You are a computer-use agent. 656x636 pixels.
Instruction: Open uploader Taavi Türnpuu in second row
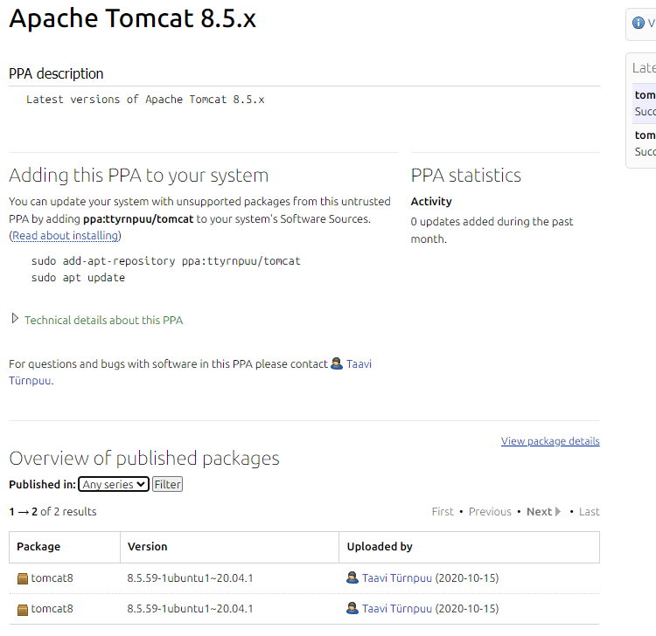396,608
